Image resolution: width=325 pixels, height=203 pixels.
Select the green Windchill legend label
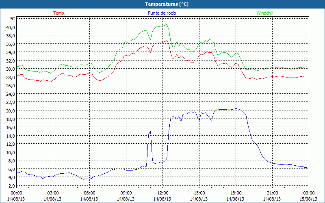pos(265,13)
